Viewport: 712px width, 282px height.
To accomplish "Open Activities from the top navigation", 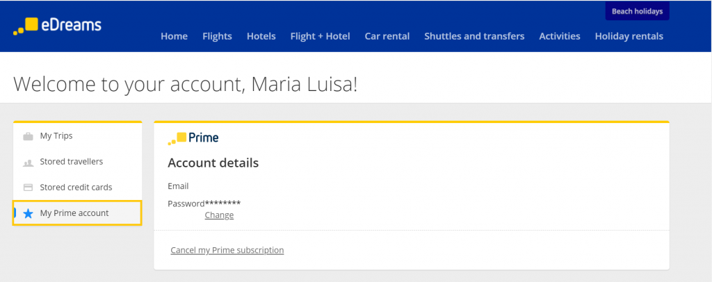I will click(x=559, y=36).
